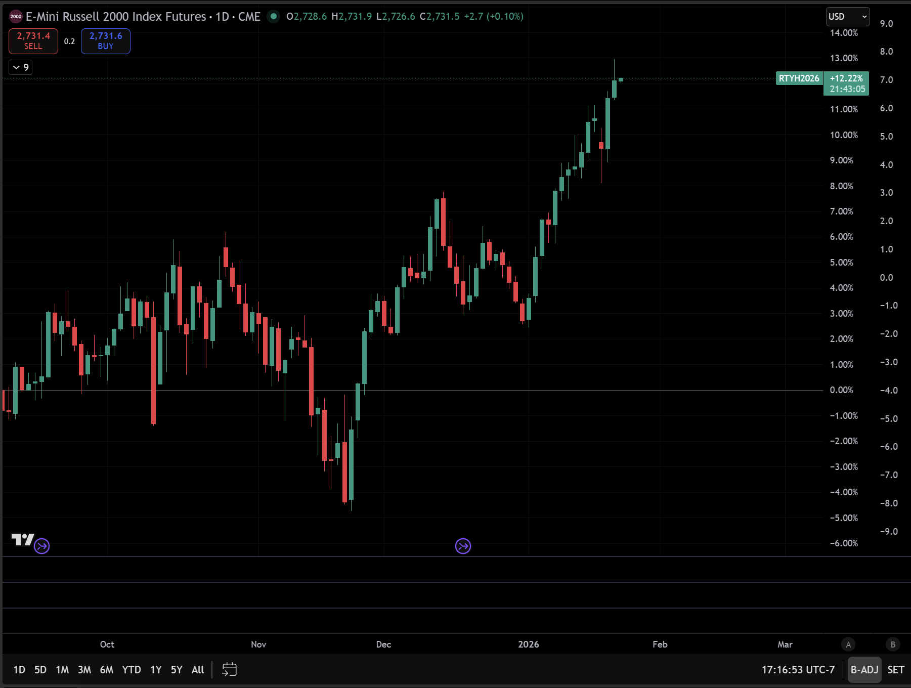Select the All time range

(x=198, y=670)
